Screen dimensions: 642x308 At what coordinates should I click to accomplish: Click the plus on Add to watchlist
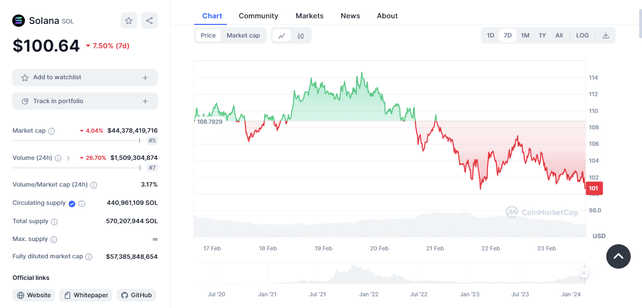(x=145, y=78)
